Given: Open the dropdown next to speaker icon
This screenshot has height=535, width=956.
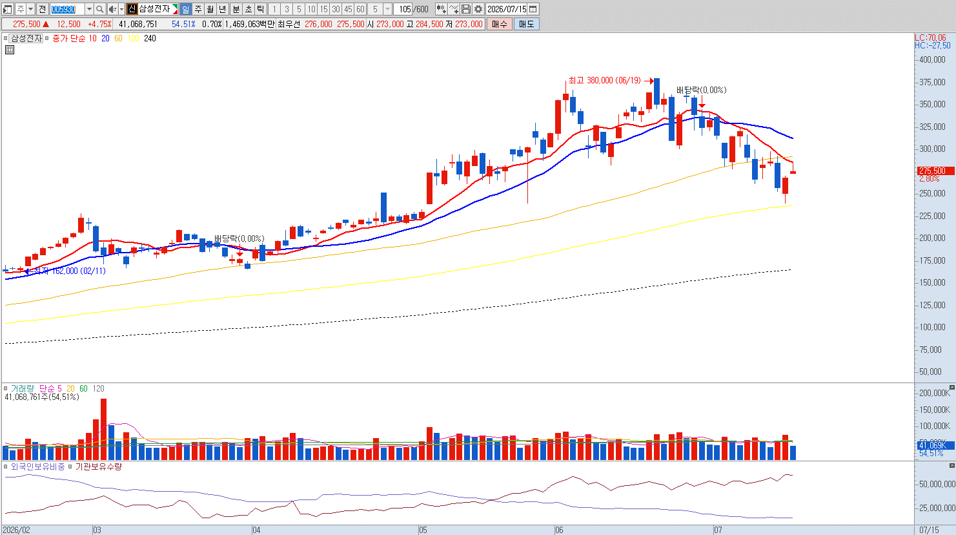Looking at the screenshot, I should (121, 9).
